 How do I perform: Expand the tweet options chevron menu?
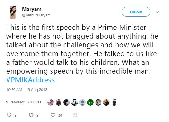tap(157, 12)
